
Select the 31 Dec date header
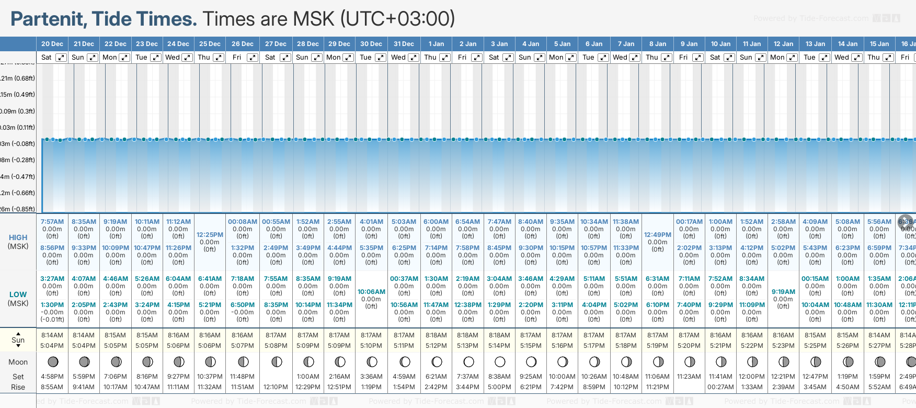(x=404, y=44)
